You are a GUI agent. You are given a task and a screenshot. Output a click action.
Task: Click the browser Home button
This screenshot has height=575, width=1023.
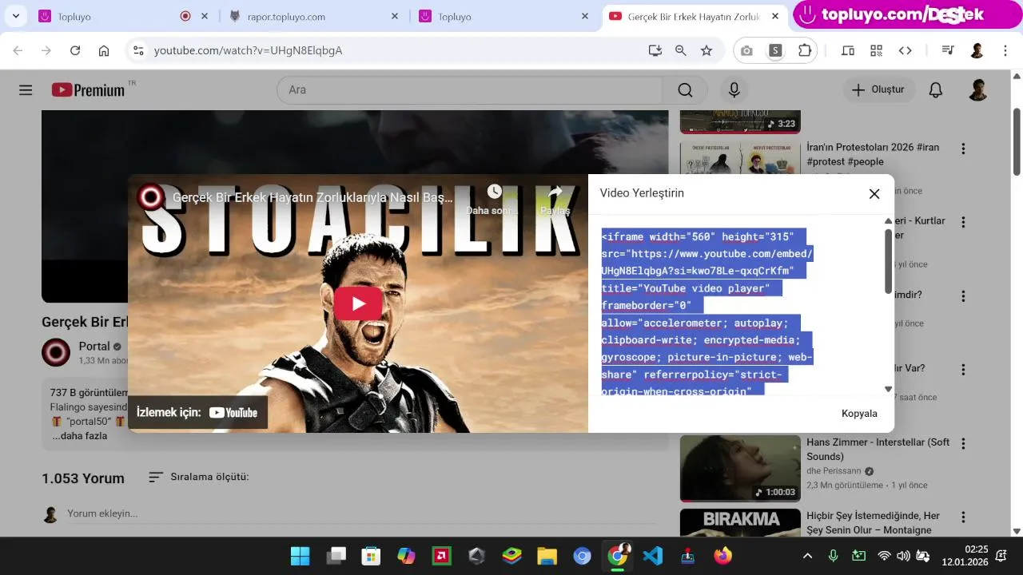pos(104,50)
